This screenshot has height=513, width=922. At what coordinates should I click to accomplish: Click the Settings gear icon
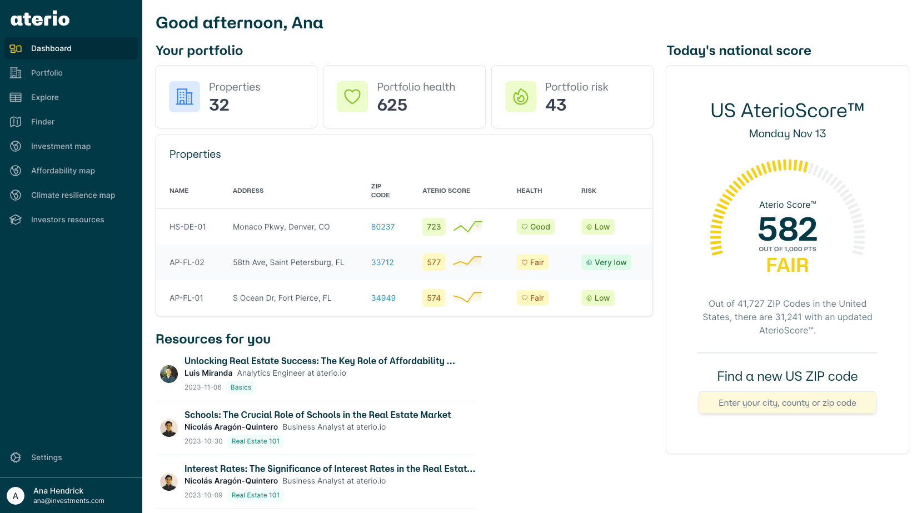coord(16,457)
